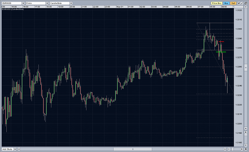Click the detach chart window icon

(246, 3)
